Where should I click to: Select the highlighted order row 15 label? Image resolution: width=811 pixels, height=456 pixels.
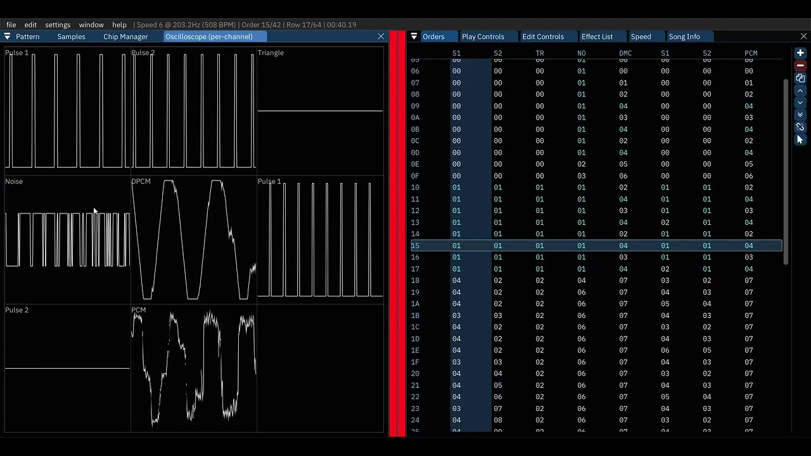[415, 246]
